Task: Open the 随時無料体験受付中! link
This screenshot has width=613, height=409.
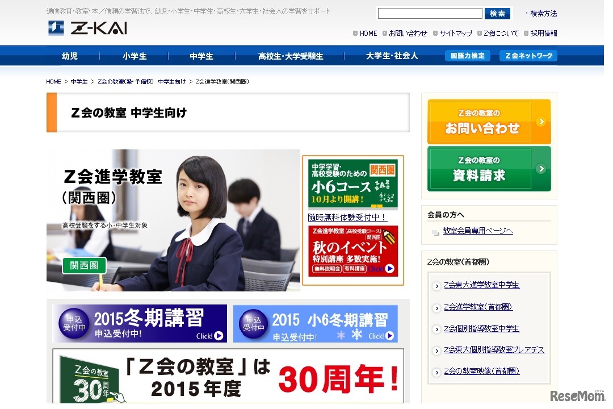Action: pos(347,217)
